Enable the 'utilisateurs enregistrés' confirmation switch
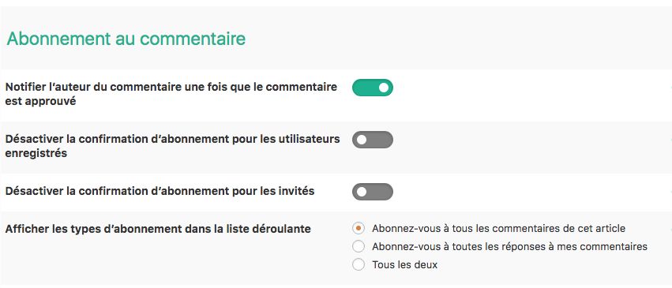This screenshot has width=672, height=288. click(373, 140)
